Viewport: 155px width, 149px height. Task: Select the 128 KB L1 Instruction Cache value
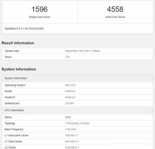point(72,135)
